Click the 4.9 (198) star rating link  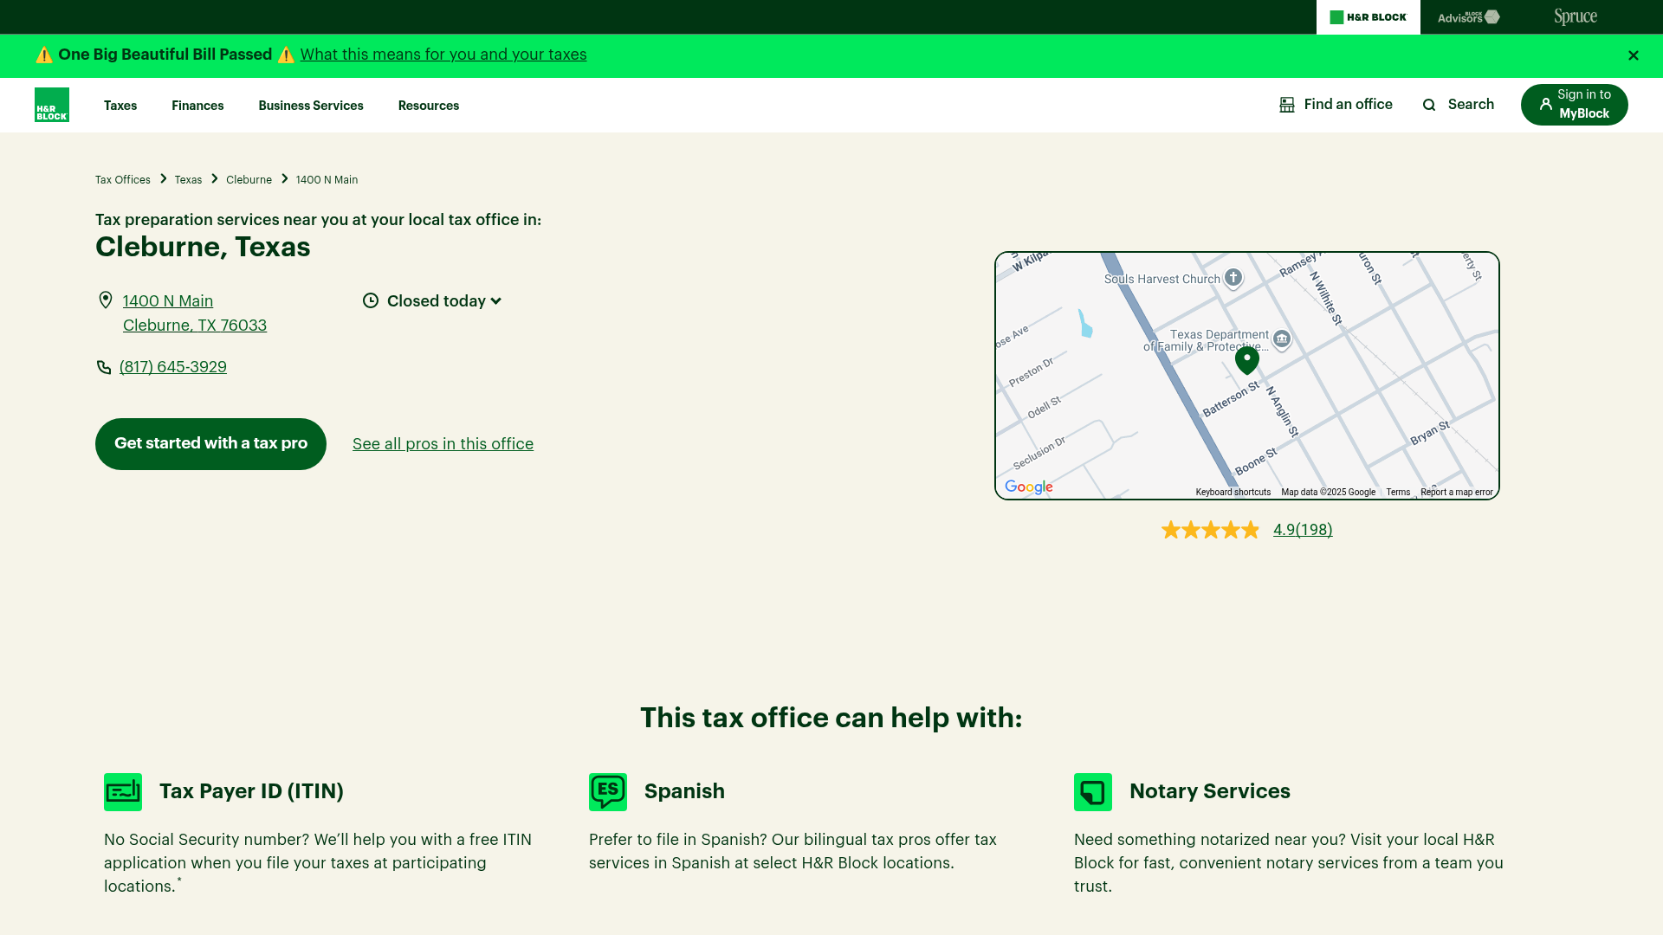point(1303,530)
